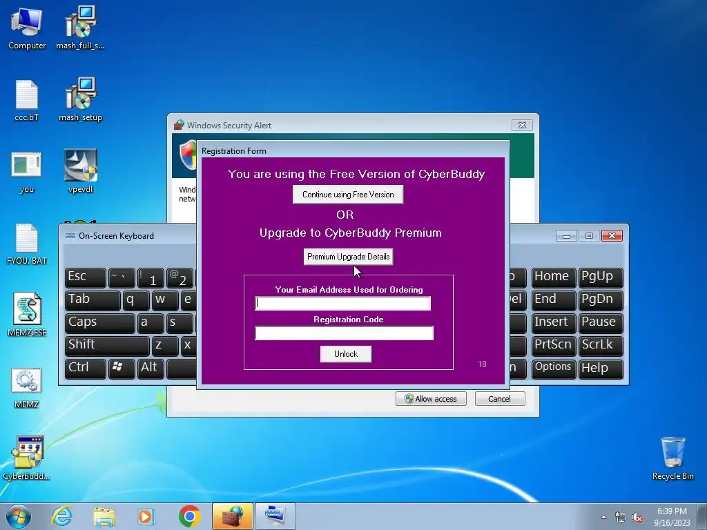Click the Esc key on keyboard
This screenshot has height=530, width=707.
pyautogui.click(x=86, y=277)
